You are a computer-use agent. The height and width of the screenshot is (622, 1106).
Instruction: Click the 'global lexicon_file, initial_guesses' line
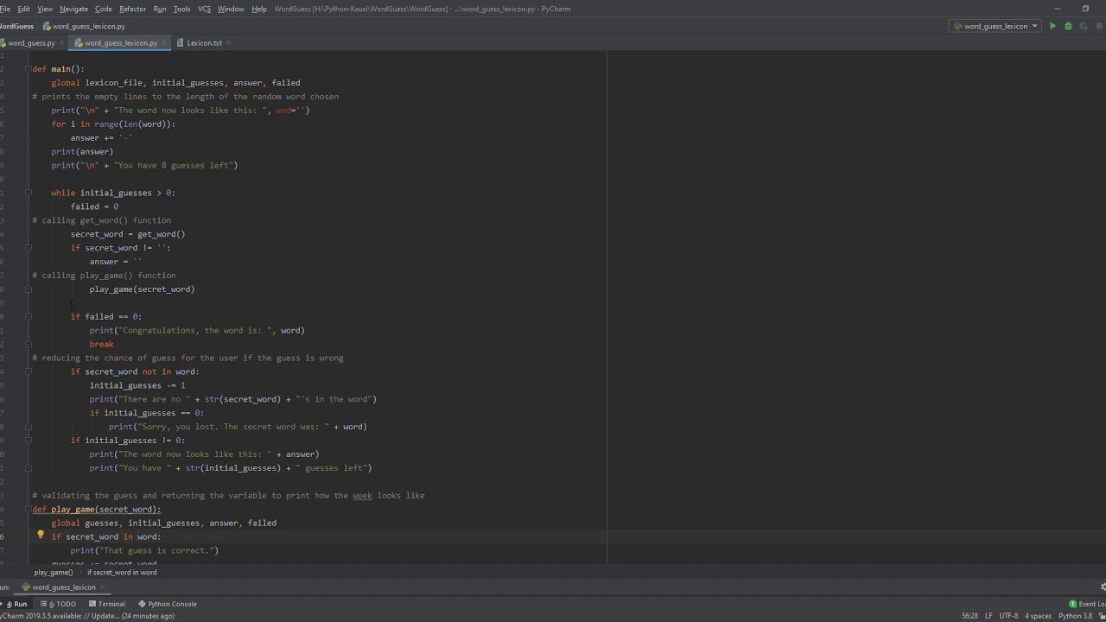[x=175, y=83]
